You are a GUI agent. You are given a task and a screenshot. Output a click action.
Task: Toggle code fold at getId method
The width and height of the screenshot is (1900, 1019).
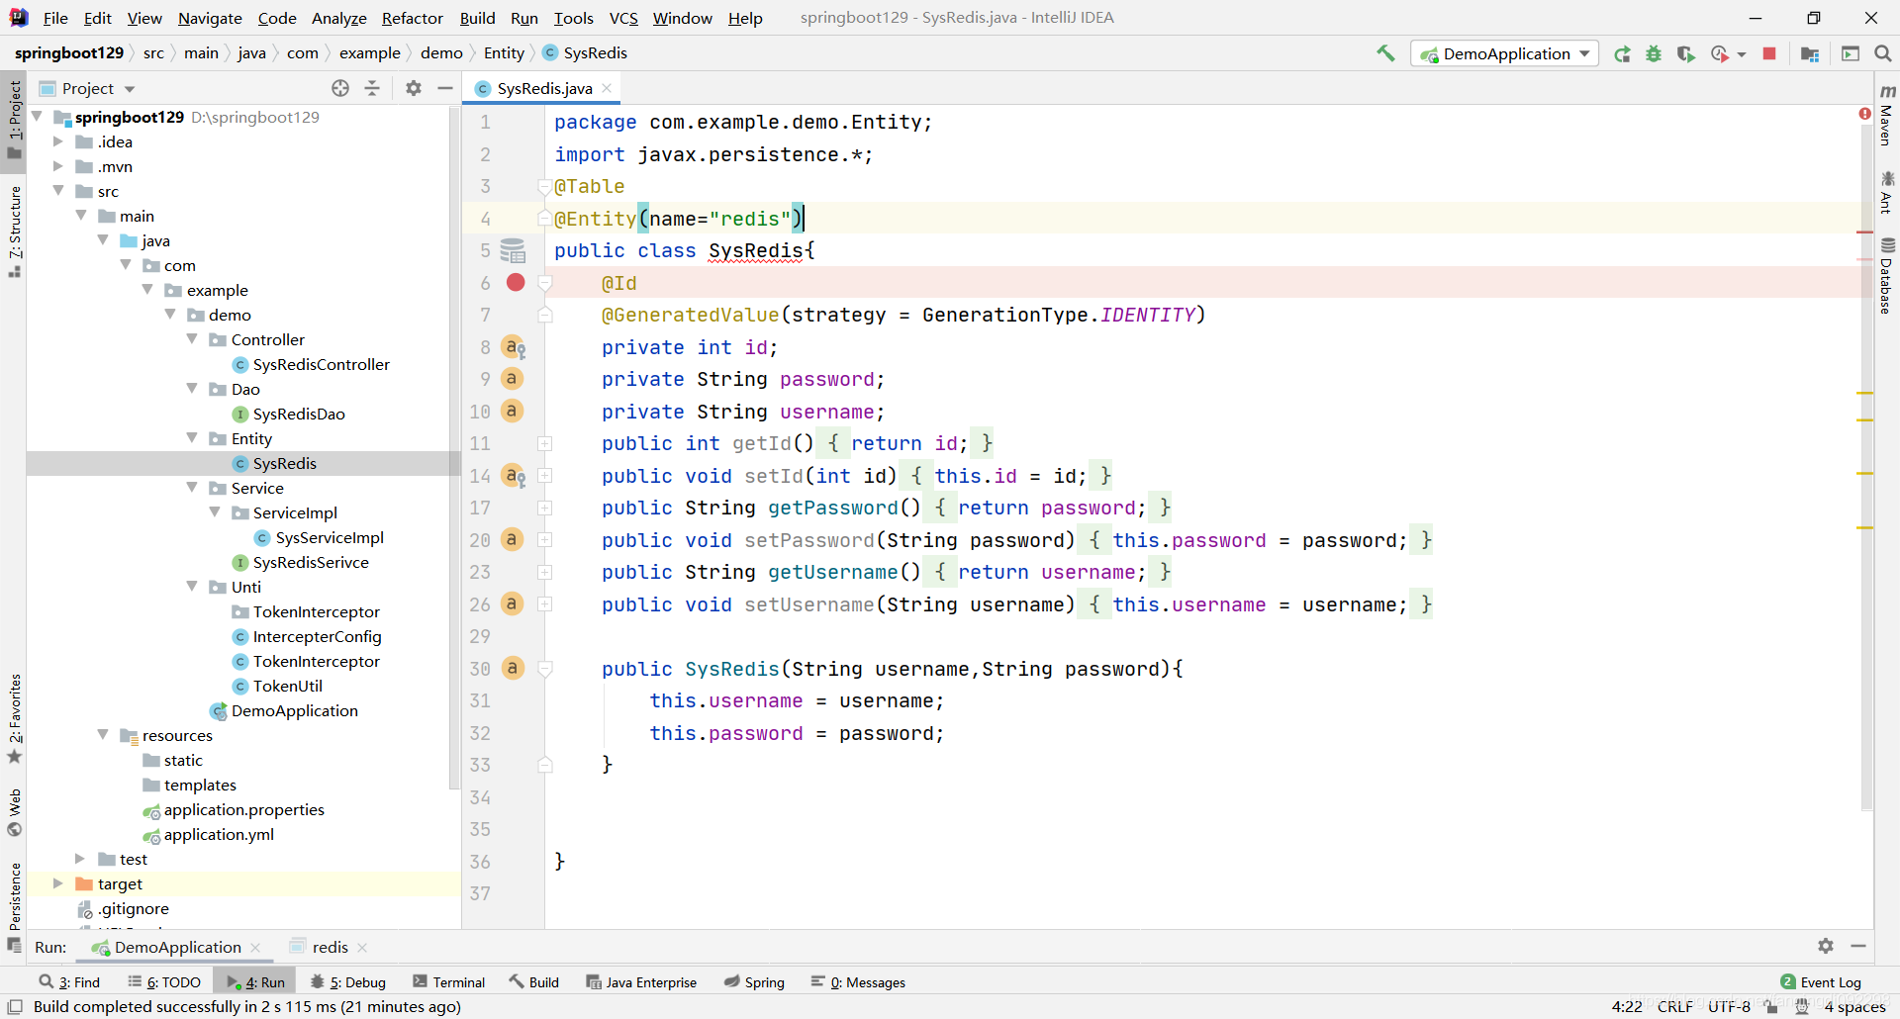[x=544, y=443]
